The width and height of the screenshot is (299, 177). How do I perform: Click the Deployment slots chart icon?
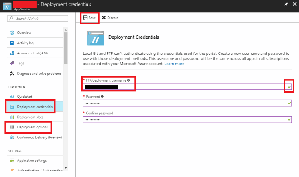click(12, 117)
